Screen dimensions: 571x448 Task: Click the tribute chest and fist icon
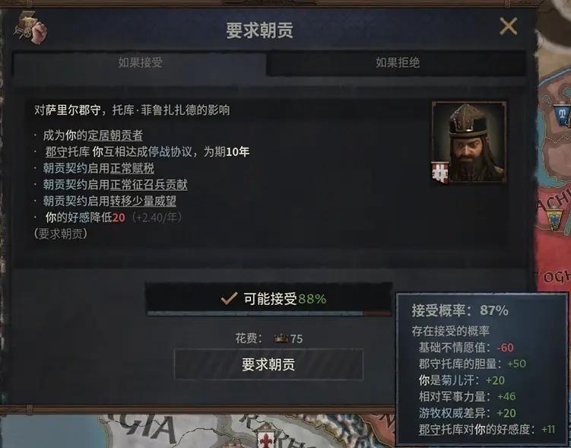coord(30,27)
